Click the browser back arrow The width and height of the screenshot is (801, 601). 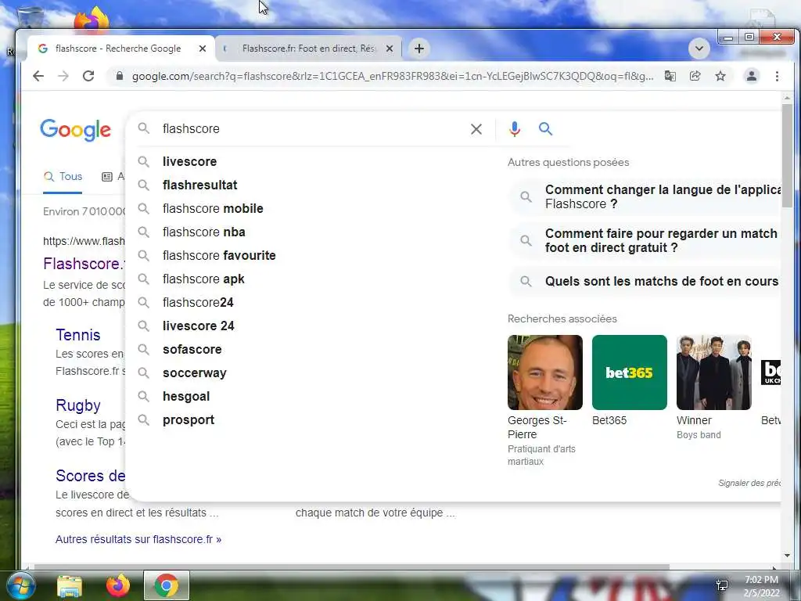(x=38, y=76)
